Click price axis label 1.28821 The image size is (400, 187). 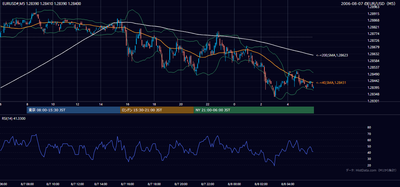373,27
